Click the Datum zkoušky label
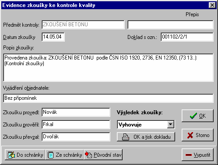 pos(19,37)
